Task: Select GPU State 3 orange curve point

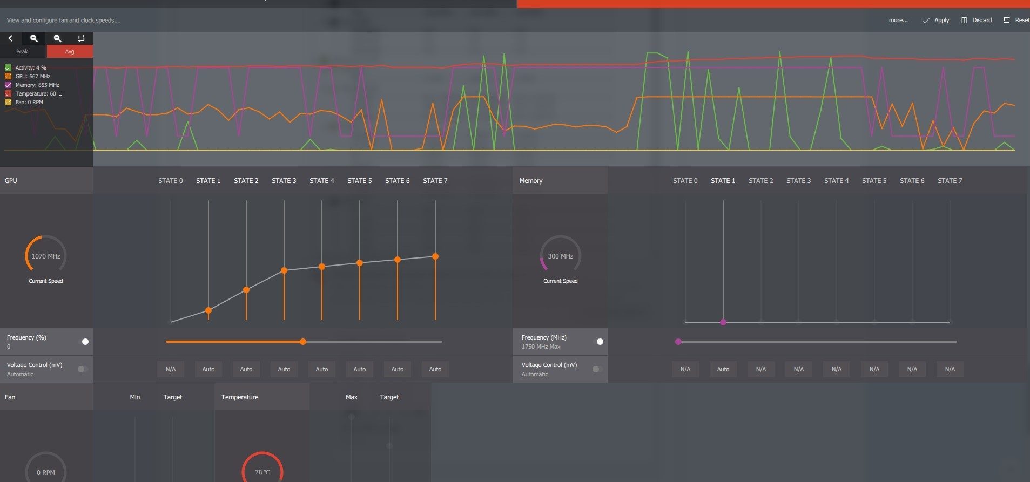Action: [284, 270]
